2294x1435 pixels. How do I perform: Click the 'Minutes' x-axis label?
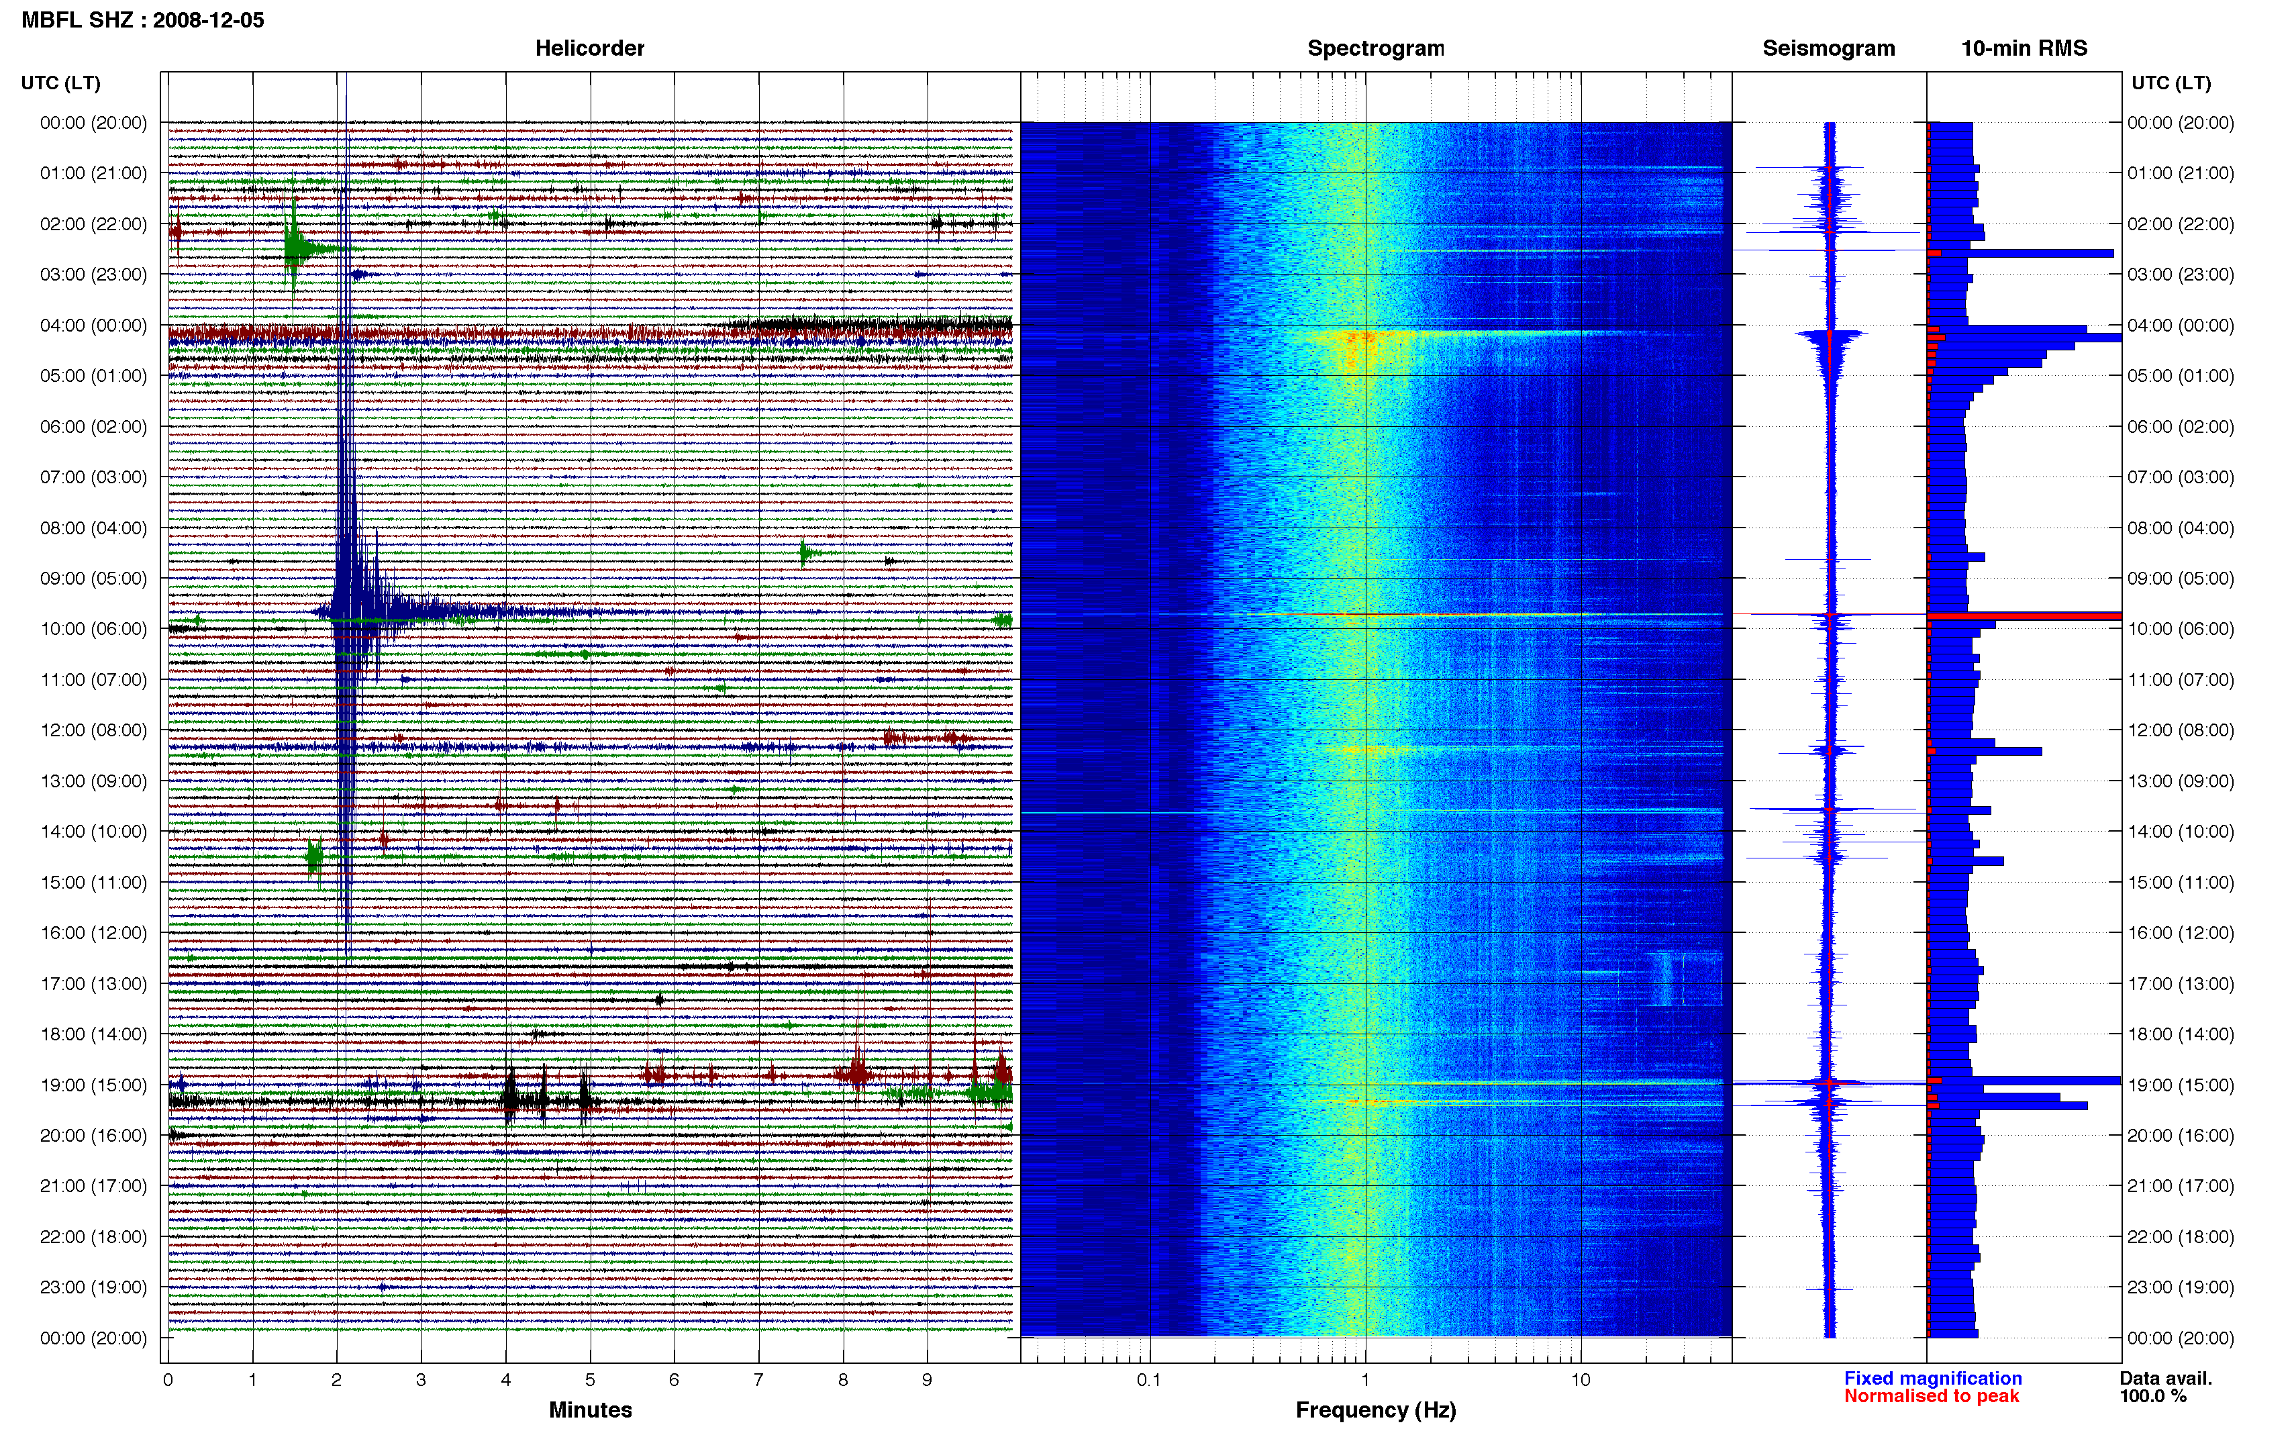tap(590, 1409)
